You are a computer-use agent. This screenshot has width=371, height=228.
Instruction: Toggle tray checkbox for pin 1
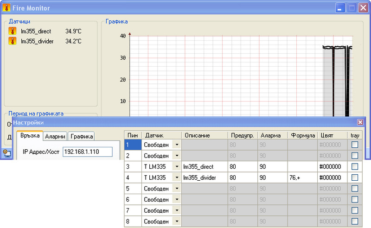355,145
